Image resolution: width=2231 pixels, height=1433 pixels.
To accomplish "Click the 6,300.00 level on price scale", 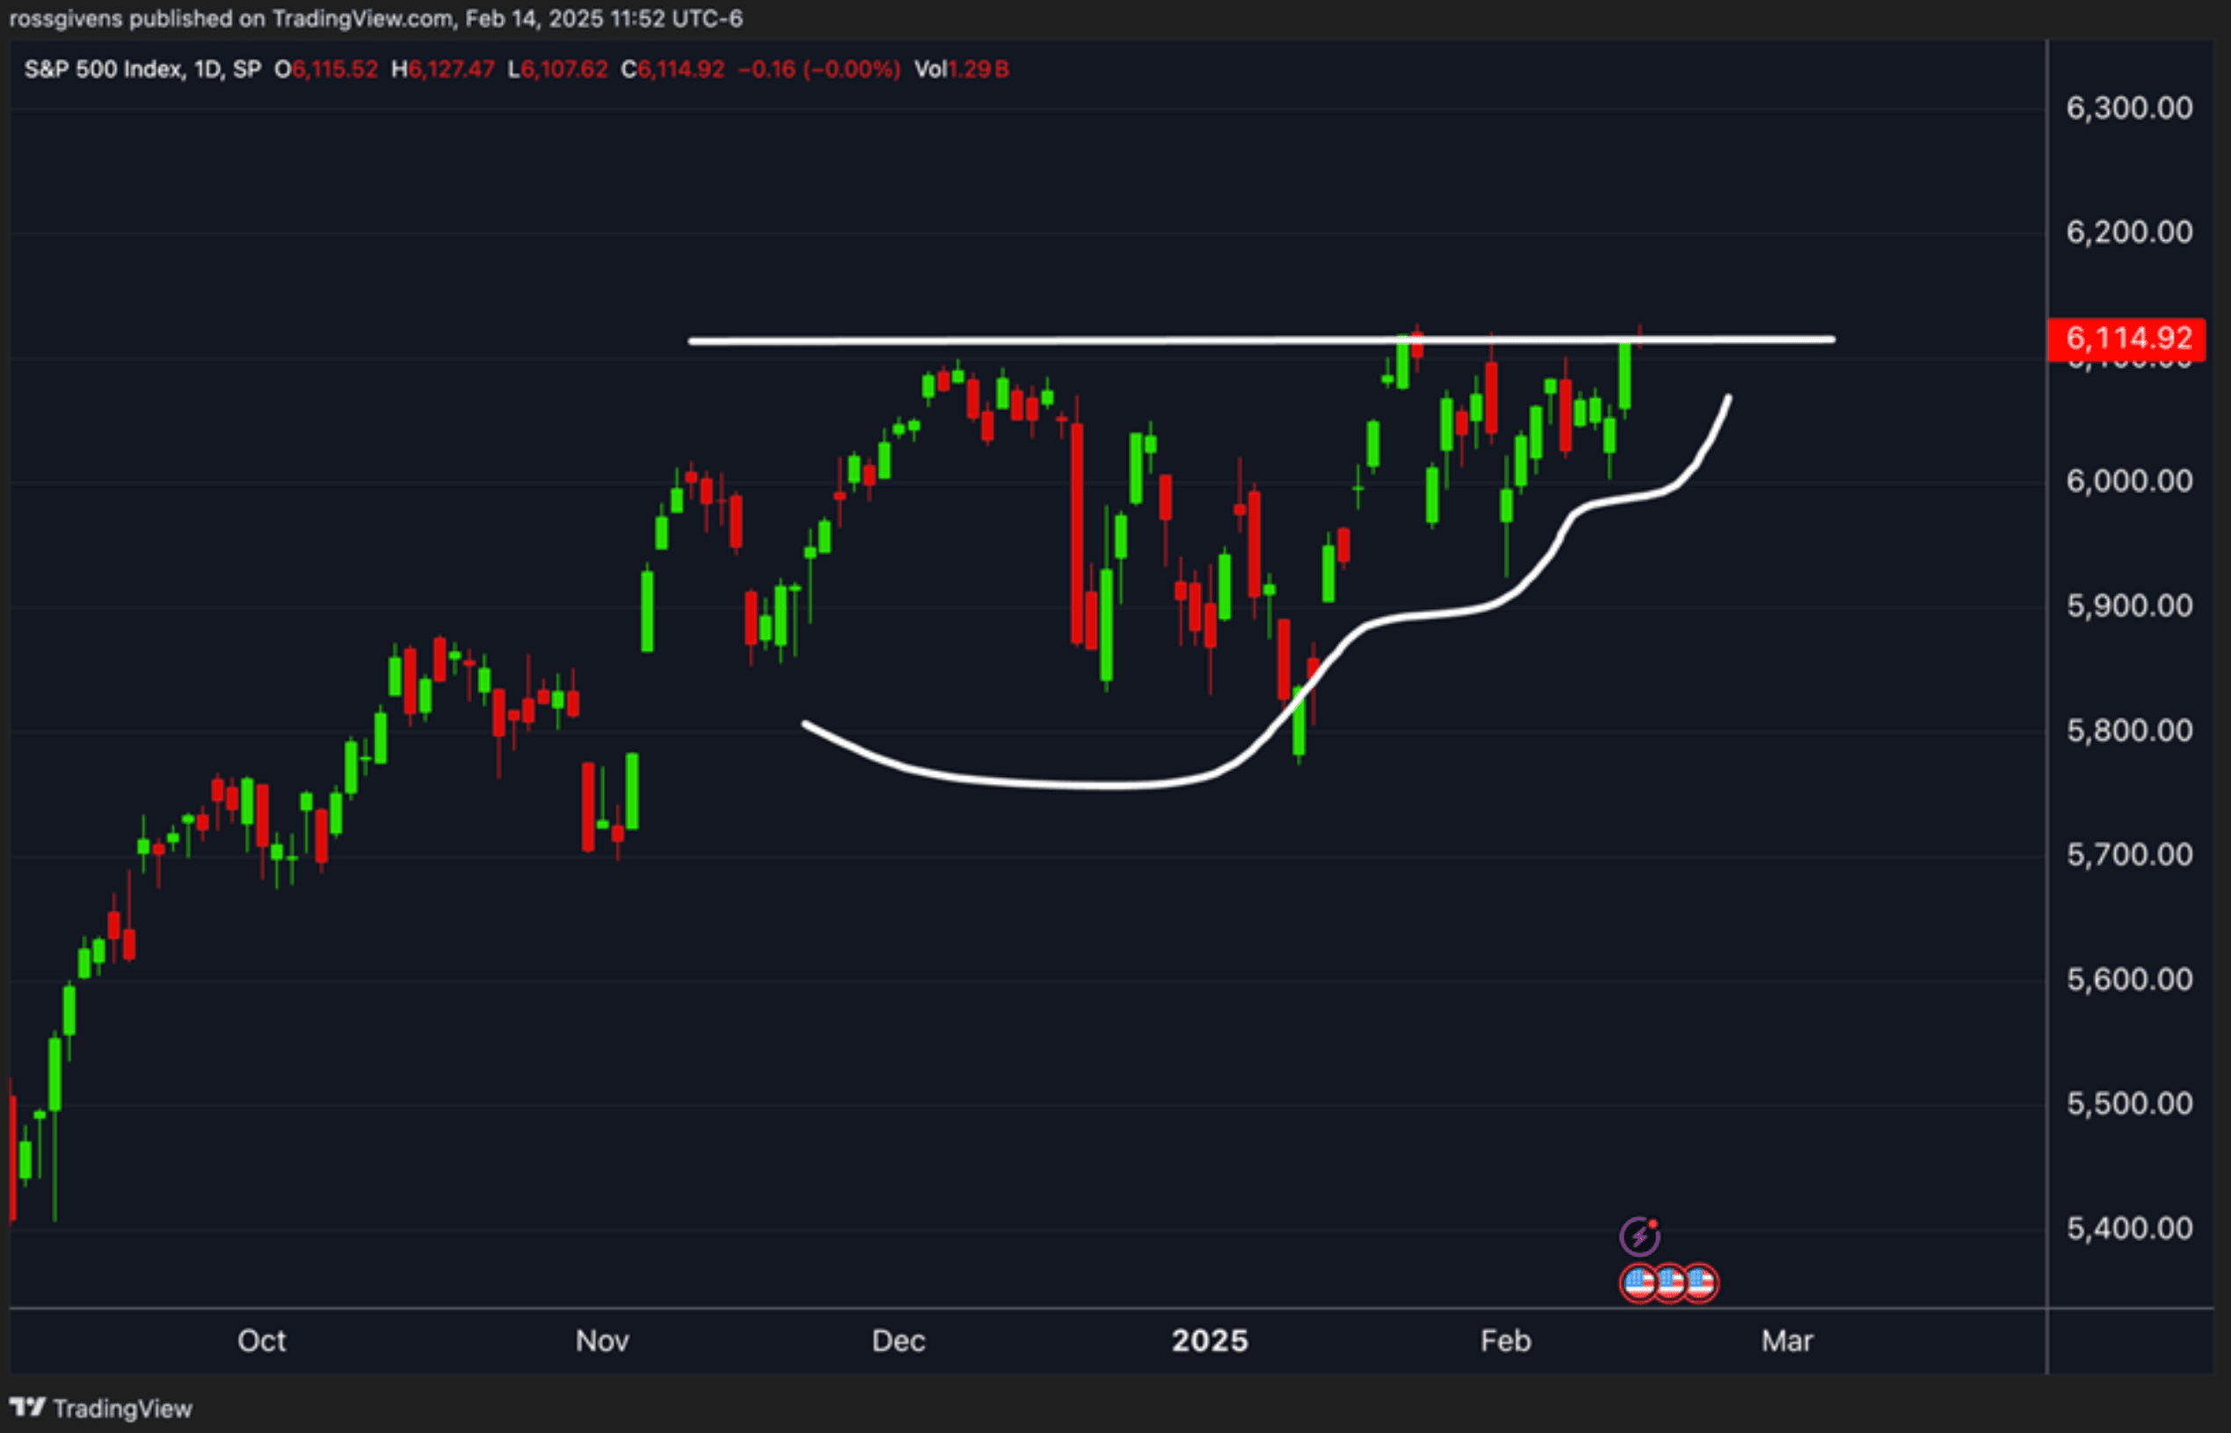I will [x=2129, y=108].
